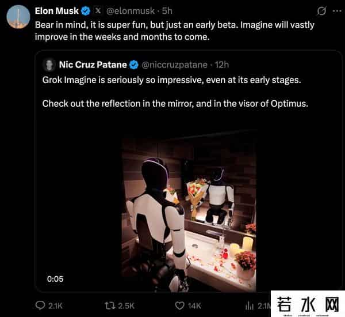
Task: Click the 0:05 video duration label
Action: pyautogui.click(x=55, y=279)
